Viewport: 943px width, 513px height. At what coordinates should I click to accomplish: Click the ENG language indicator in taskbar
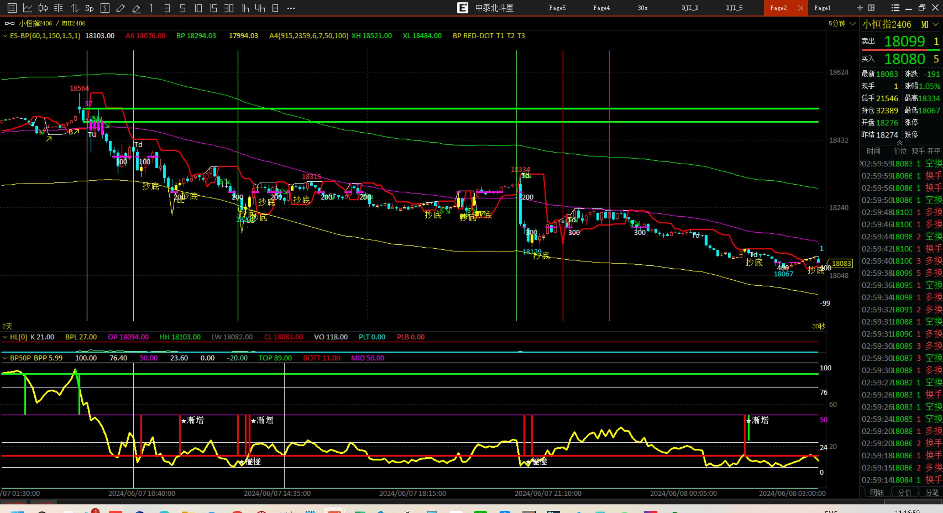tap(831, 511)
